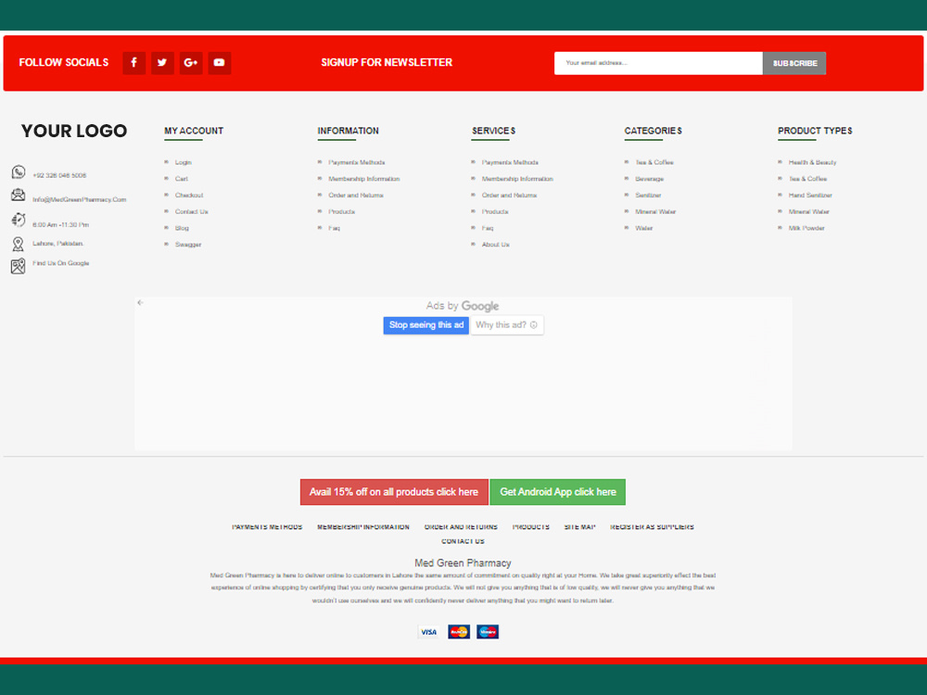Screen dimensions: 927x695
Task: Open the Facebook social icon
Action: pos(134,63)
